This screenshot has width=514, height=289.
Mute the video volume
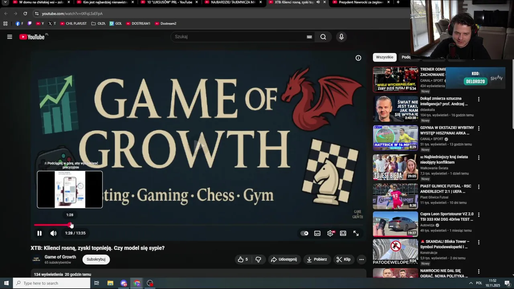point(53,233)
